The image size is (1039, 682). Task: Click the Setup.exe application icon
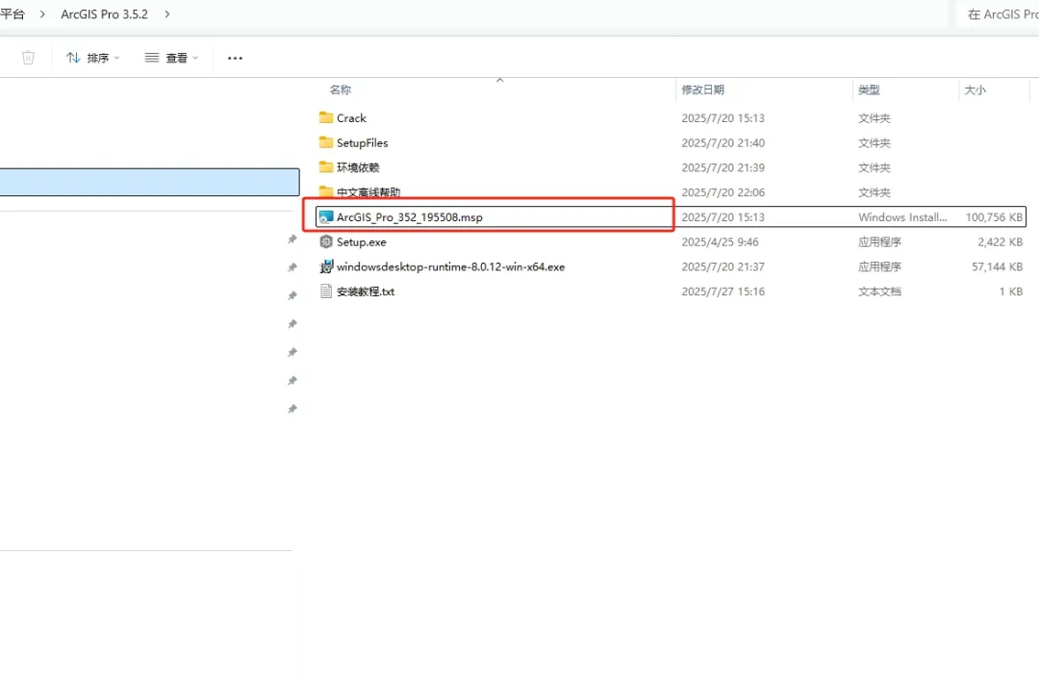[326, 241]
